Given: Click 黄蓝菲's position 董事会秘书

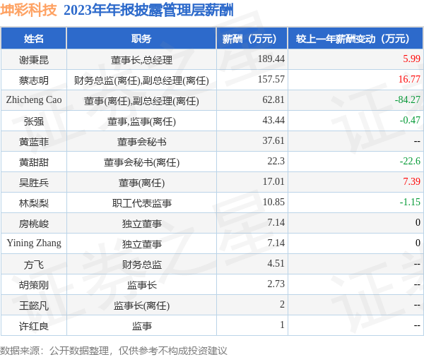Looking at the screenshot, I should [x=141, y=142].
